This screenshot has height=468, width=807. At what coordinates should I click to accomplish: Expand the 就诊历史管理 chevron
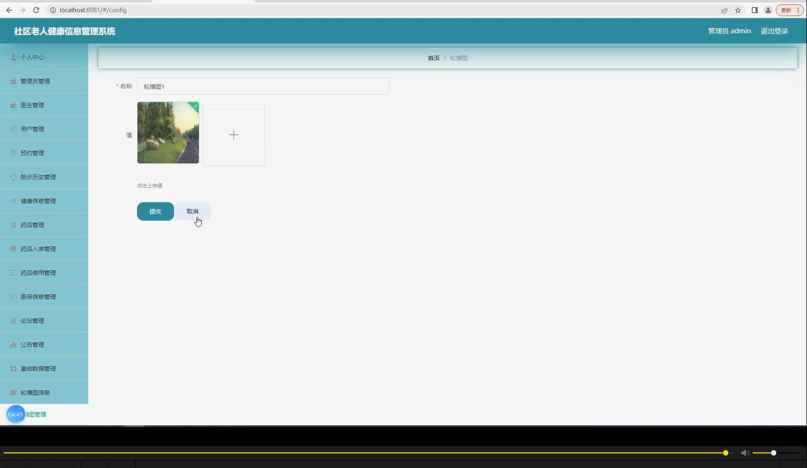(78, 177)
